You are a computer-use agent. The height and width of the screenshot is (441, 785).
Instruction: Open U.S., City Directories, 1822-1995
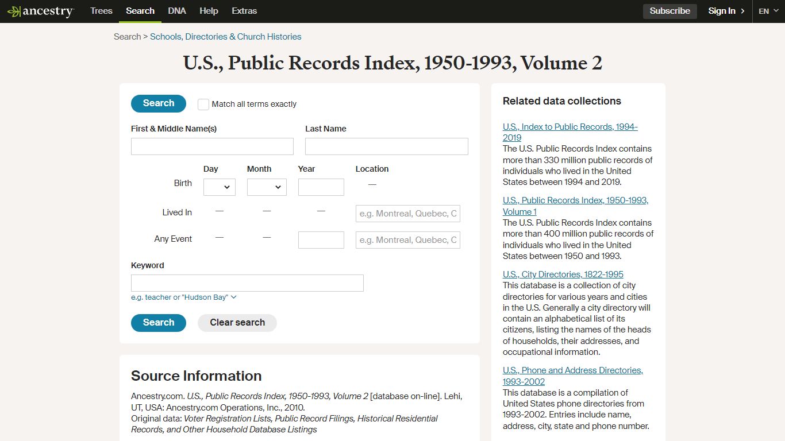tap(563, 274)
